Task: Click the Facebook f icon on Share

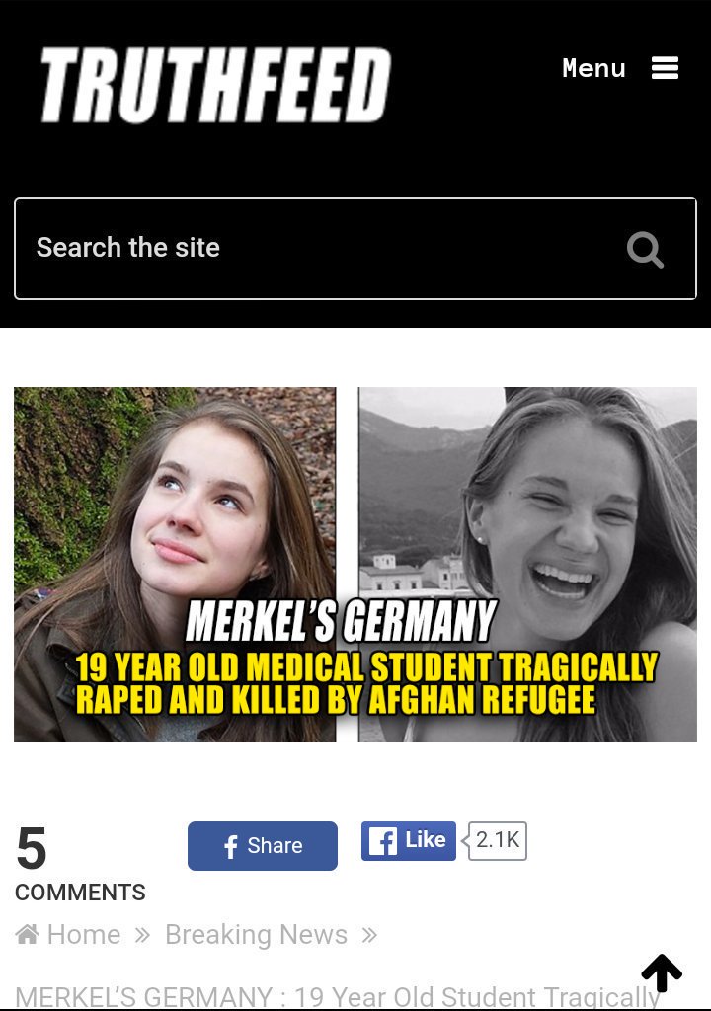Action: tap(230, 846)
